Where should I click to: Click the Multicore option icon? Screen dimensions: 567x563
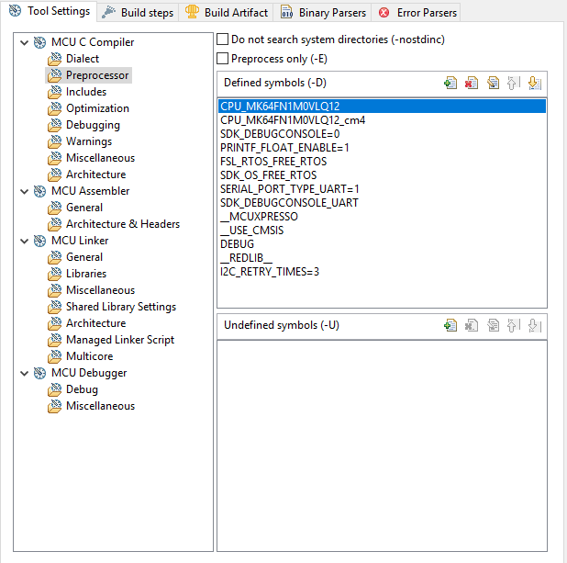coord(55,356)
